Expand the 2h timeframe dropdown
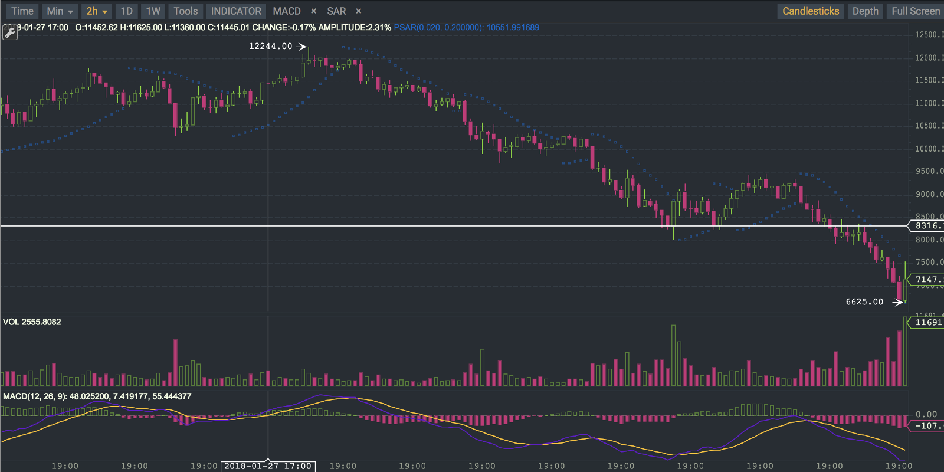Viewport: 944px width, 472px height. [97, 11]
